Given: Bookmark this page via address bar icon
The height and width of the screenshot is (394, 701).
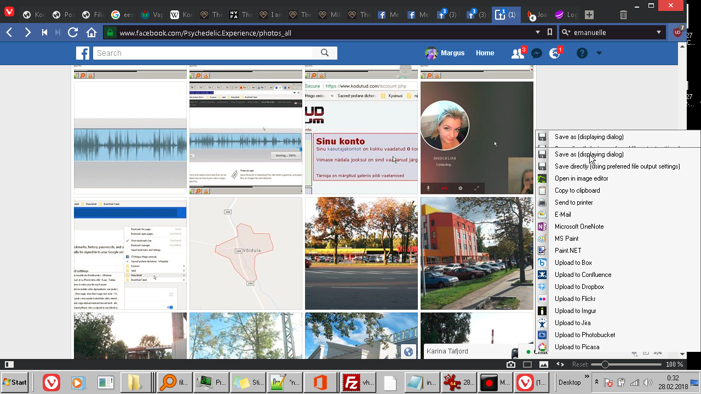Looking at the screenshot, I should tap(550, 32).
